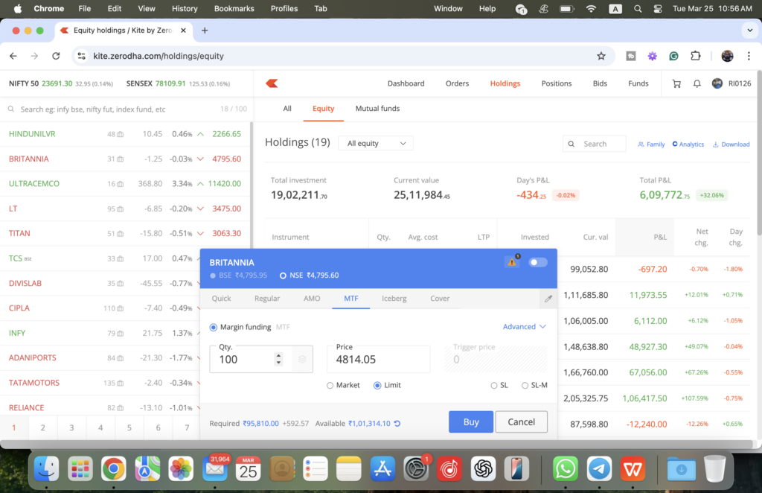Click the search magnifier in watchlist
The image size is (762, 493).
coord(10,109)
